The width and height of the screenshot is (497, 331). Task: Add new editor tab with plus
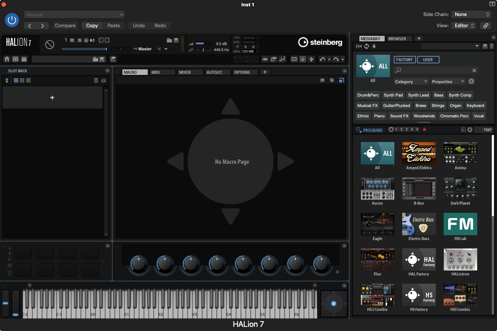tap(265, 72)
